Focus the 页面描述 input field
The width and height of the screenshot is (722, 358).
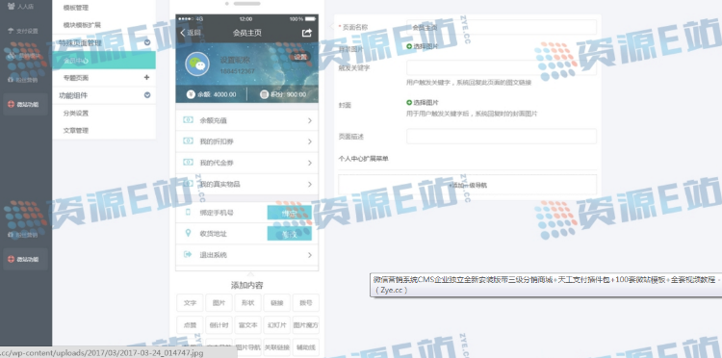(x=502, y=137)
